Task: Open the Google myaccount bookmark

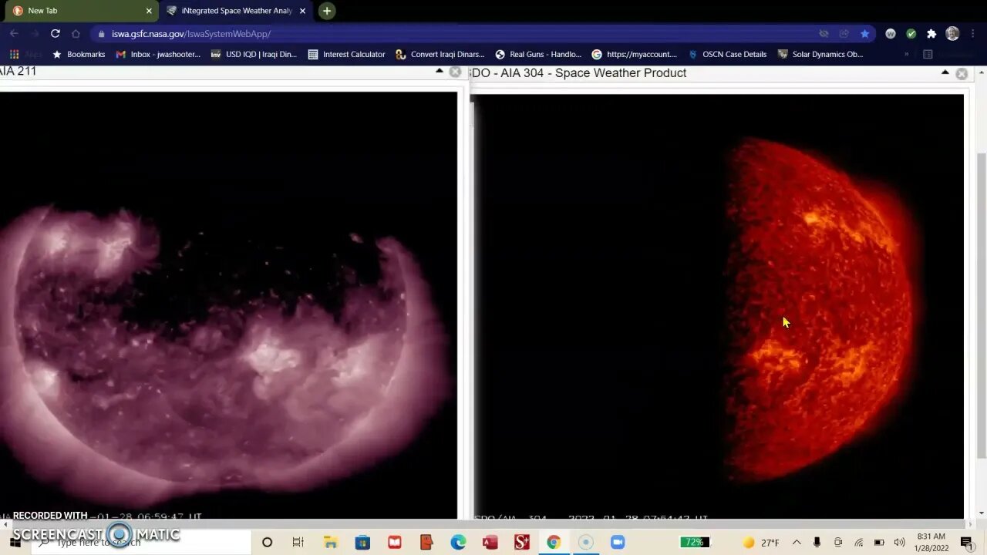Action: pos(635,55)
